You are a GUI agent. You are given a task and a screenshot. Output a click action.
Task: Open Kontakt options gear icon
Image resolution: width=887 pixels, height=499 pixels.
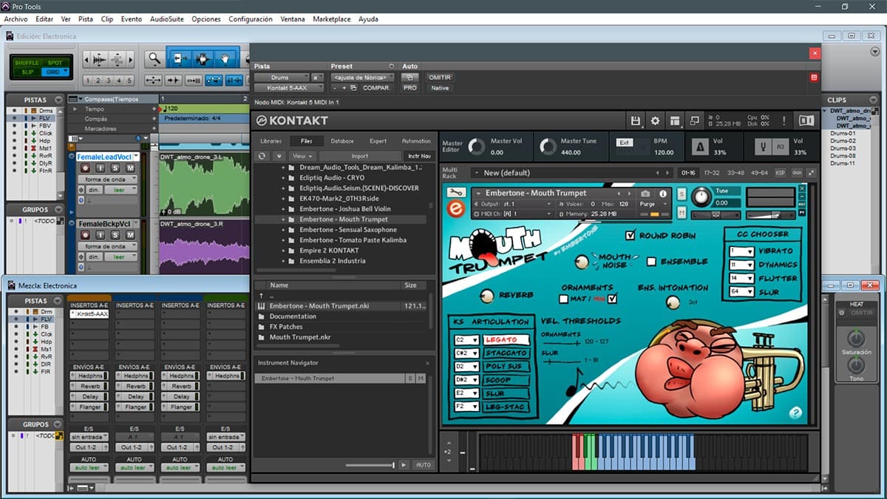[655, 120]
